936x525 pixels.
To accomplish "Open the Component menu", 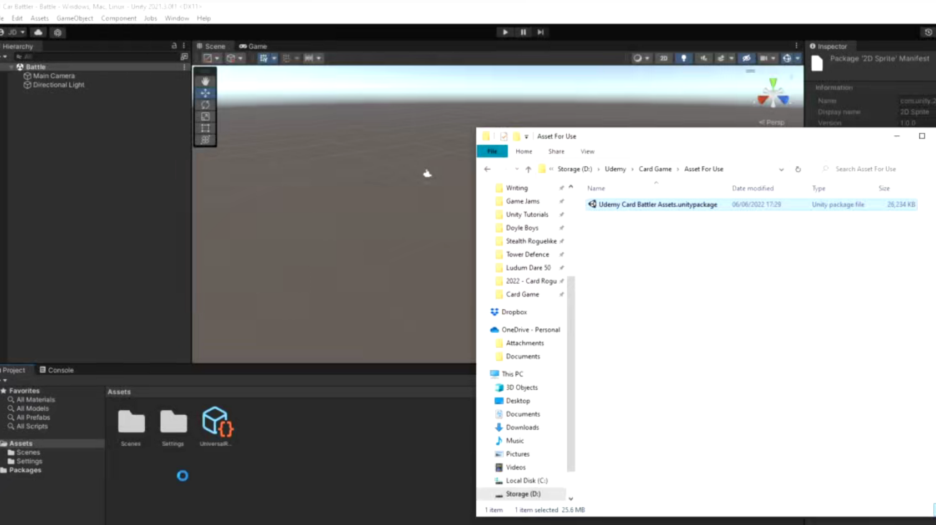I will (x=119, y=18).
